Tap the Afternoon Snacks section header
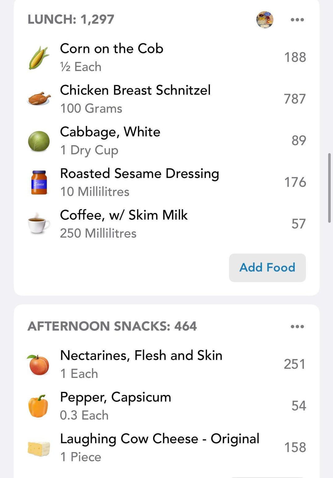The width and height of the screenshot is (333, 478). pos(112,326)
